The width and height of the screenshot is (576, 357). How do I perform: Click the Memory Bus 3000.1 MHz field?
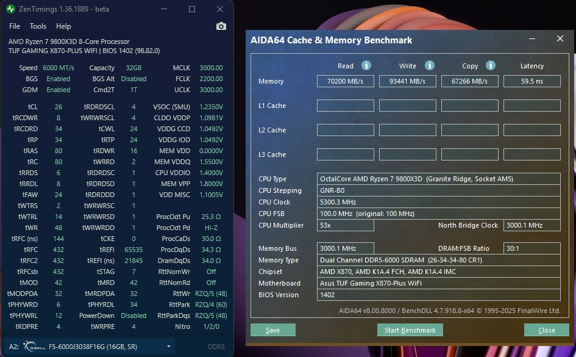(x=346, y=248)
